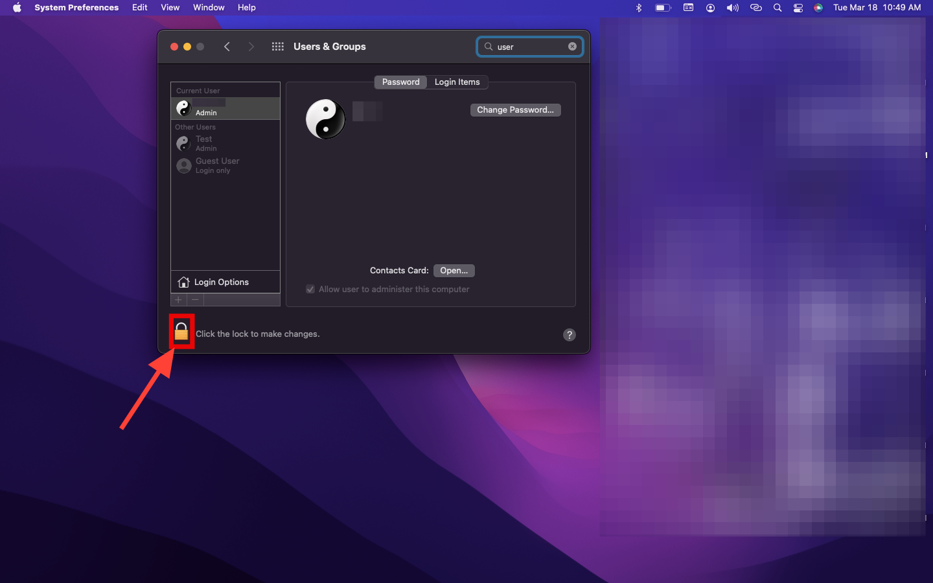
Task: Open the Window menu
Action: tap(209, 8)
